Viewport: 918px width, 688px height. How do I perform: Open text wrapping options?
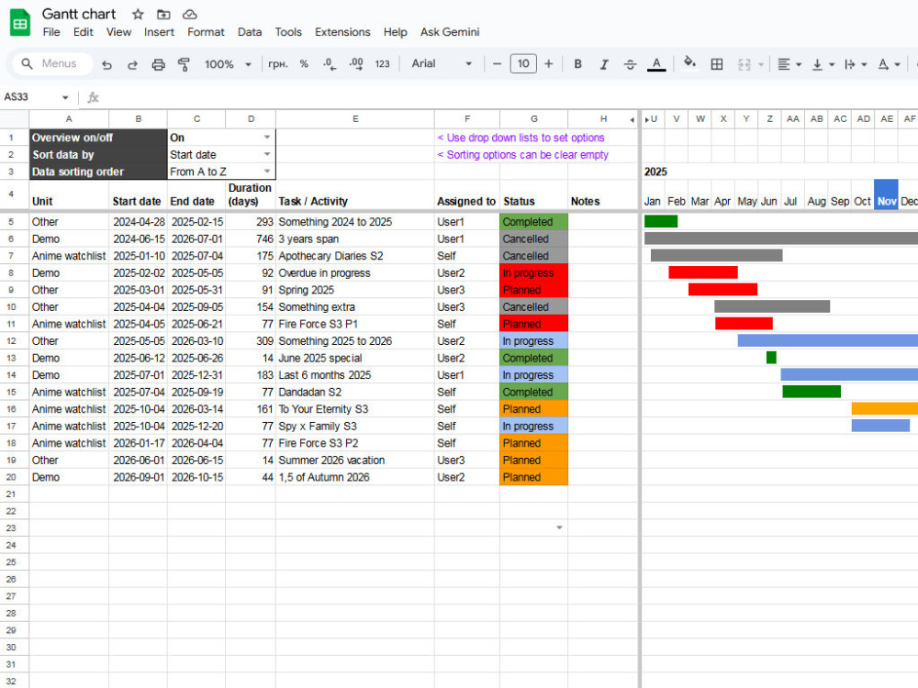pos(856,64)
